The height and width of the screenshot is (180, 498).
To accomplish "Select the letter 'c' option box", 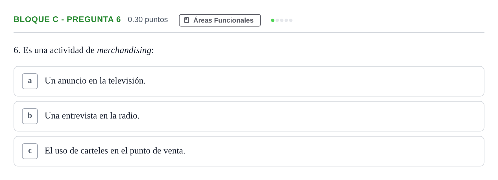I will tap(30, 151).
